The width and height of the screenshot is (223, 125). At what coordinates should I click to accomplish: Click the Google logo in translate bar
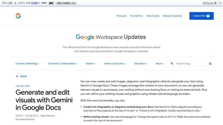tap(7, 3)
